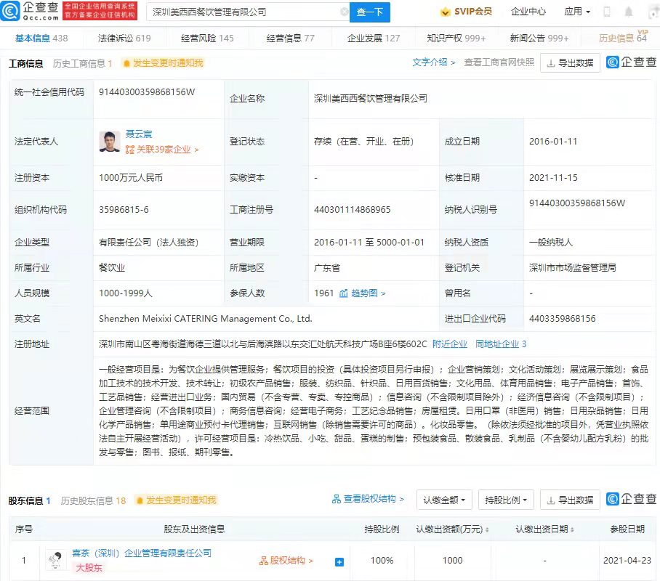660x581 pixels.
Task: Click the 查一下 search button
Action: pos(370,12)
